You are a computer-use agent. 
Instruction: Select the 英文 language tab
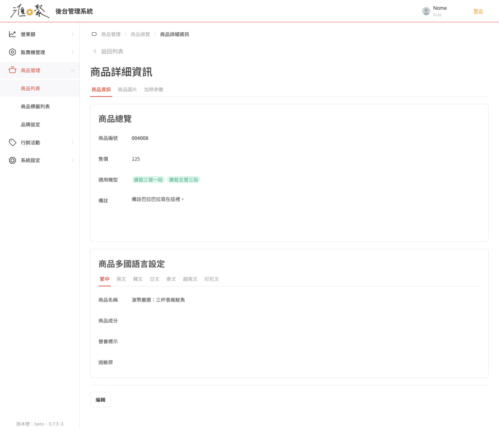click(x=121, y=279)
